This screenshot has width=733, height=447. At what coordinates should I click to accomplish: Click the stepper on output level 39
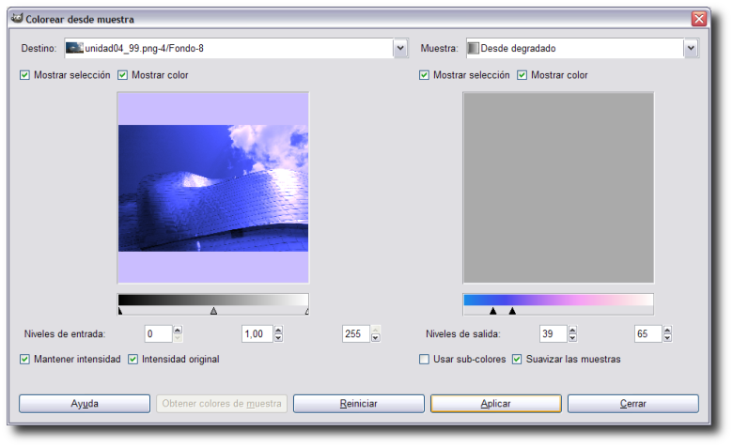pyautogui.click(x=573, y=333)
